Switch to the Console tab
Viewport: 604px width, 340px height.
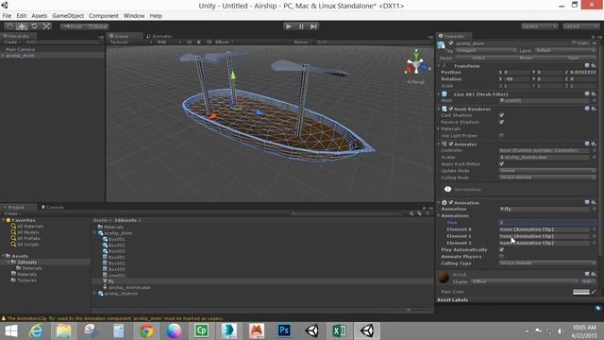pos(53,207)
